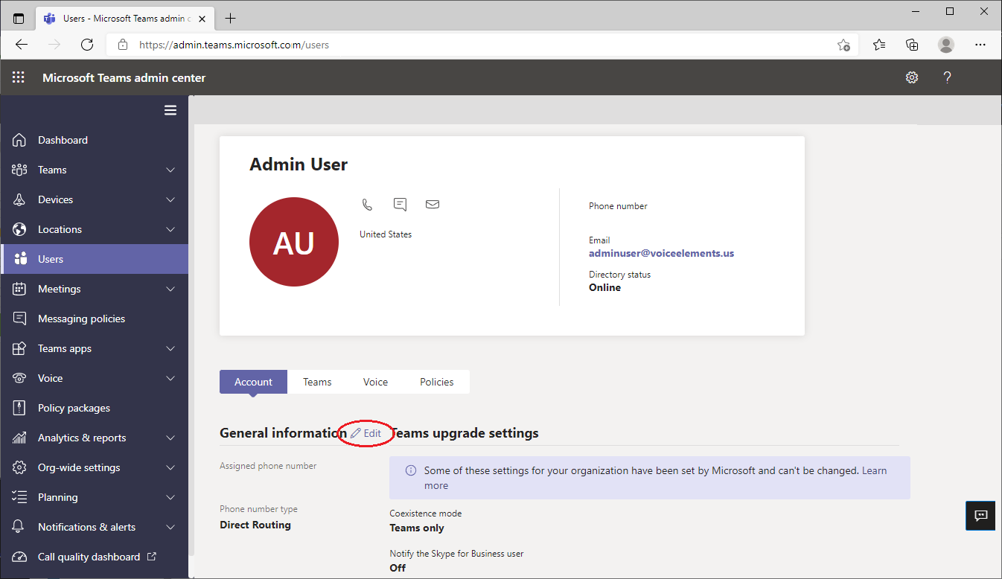Click the Teams icon in sidebar
Screen dimensions: 1002x579
tap(20, 170)
